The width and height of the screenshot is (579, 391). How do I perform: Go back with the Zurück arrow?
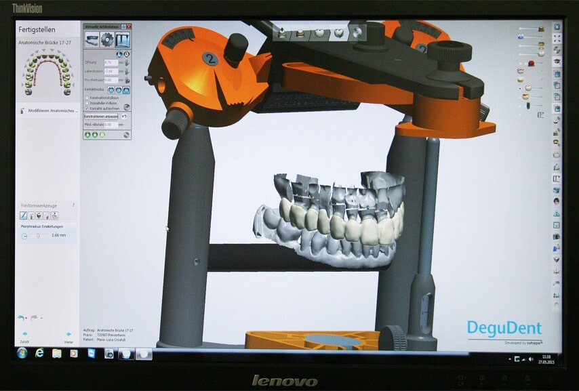click(24, 334)
